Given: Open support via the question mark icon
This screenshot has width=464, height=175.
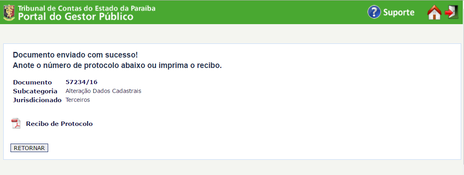Looking at the screenshot, I should (374, 12).
